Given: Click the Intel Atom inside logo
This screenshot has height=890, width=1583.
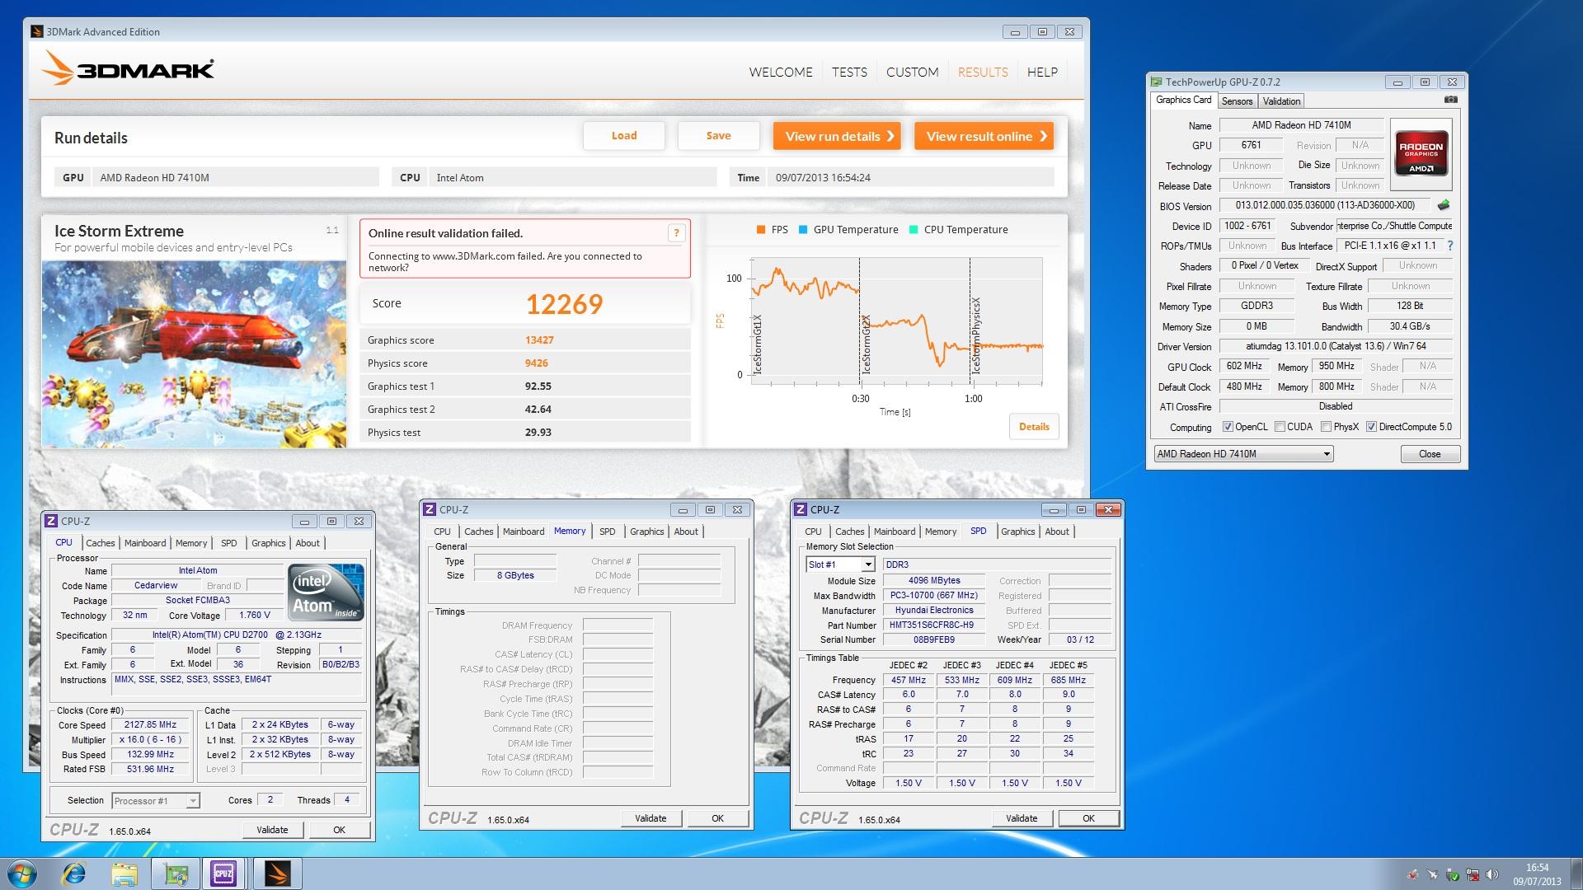Looking at the screenshot, I should (x=326, y=593).
